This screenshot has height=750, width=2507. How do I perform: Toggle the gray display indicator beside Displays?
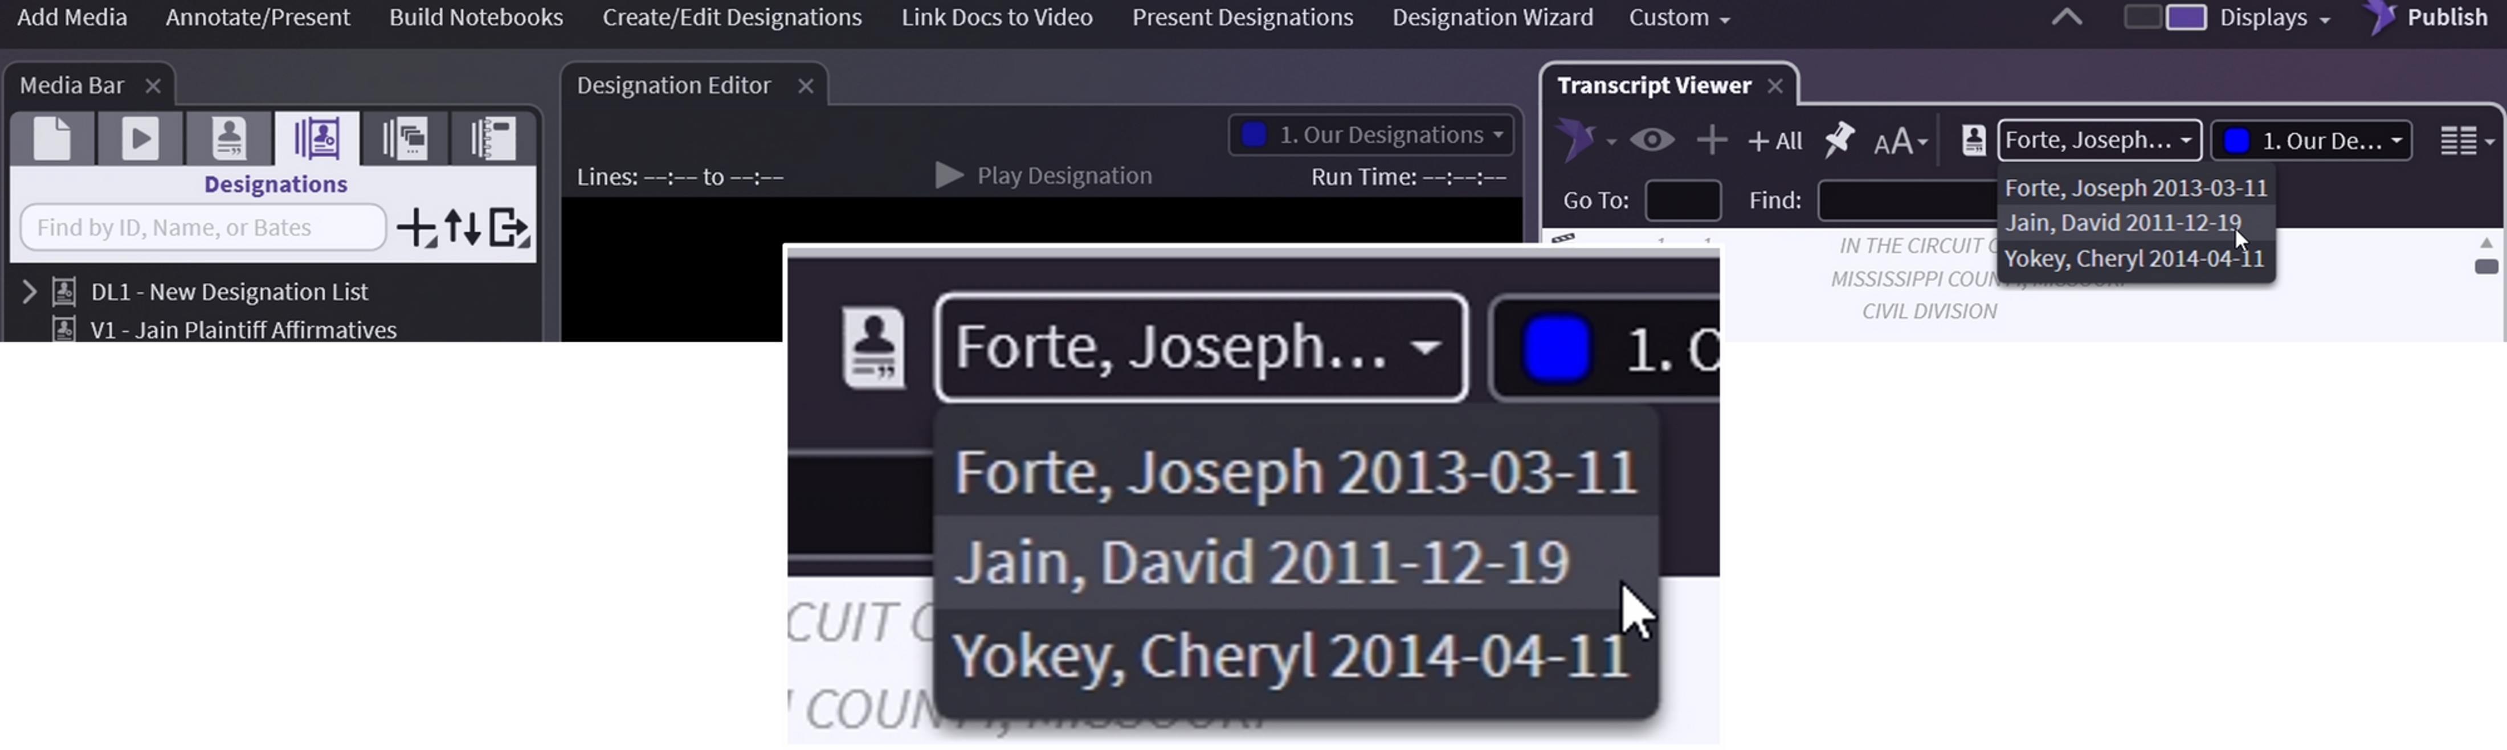point(2142,18)
